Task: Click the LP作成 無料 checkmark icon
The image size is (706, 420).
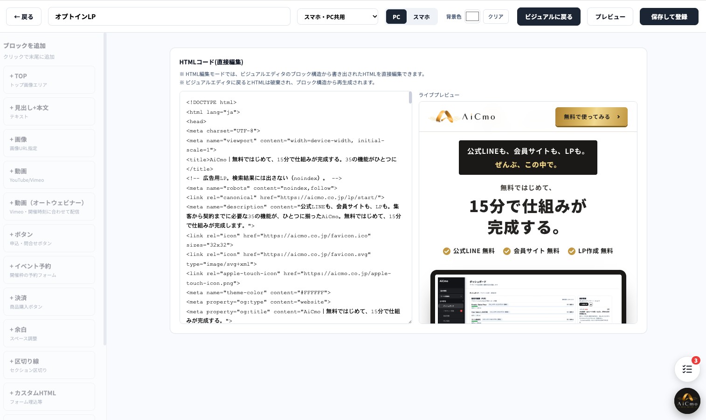Action: click(x=572, y=251)
